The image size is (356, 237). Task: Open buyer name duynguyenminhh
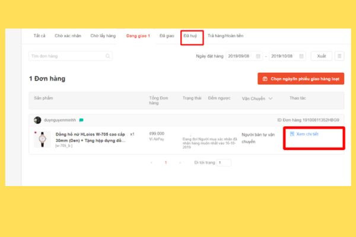60,120
